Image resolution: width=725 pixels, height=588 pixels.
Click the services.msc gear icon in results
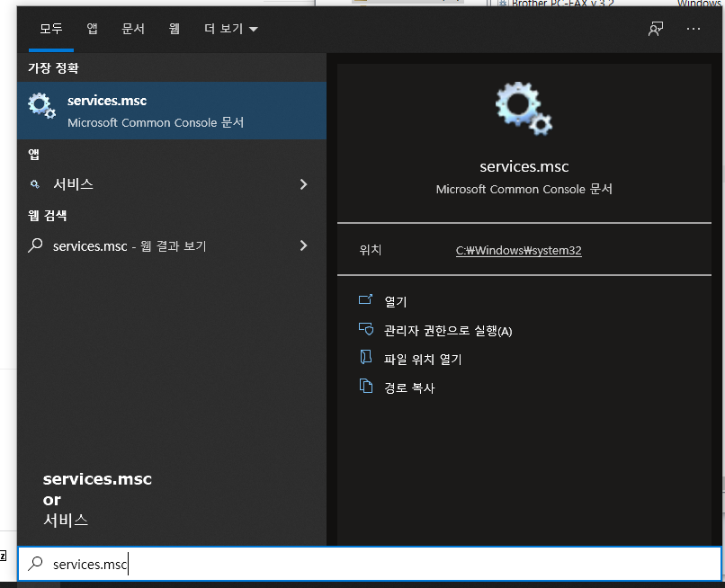point(41,106)
